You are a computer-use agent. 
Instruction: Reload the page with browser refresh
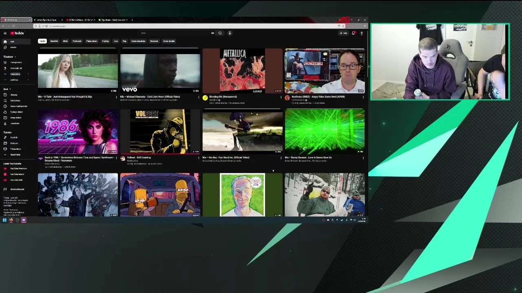coord(13,26)
